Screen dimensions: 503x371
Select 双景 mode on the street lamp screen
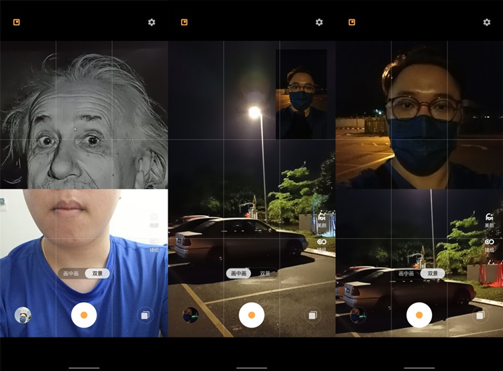[265, 273]
